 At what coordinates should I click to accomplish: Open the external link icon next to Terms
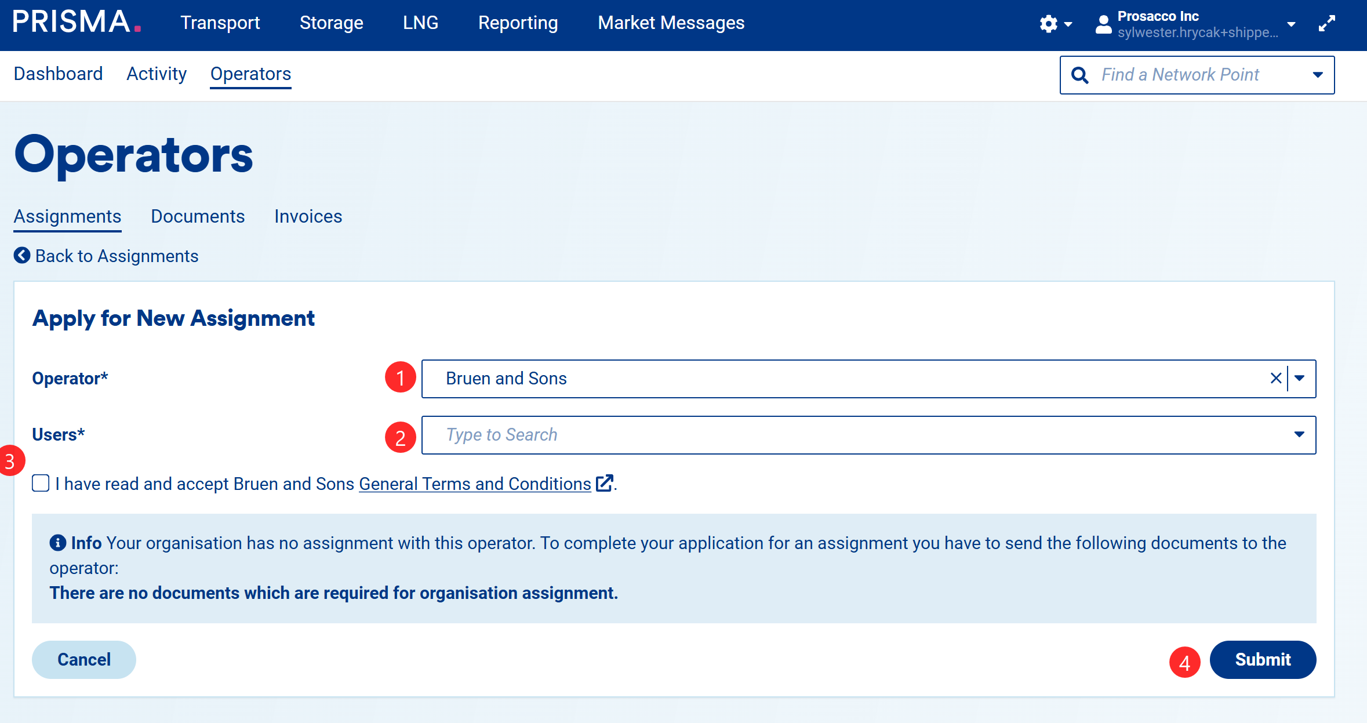click(604, 483)
